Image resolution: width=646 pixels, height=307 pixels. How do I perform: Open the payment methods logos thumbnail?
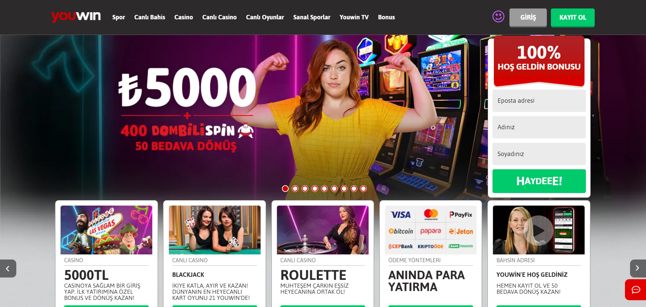click(x=430, y=230)
